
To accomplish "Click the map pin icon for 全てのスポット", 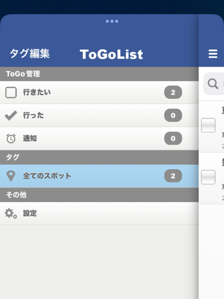I will [11, 176].
